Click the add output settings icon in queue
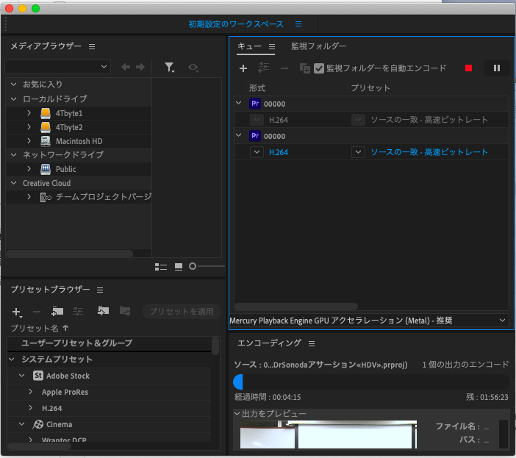 pos(264,68)
